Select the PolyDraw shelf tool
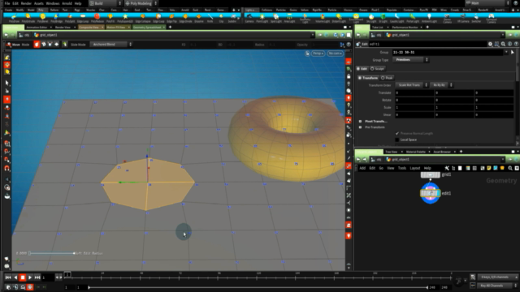The height and width of the screenshot is (292, 520). [14, 18]
